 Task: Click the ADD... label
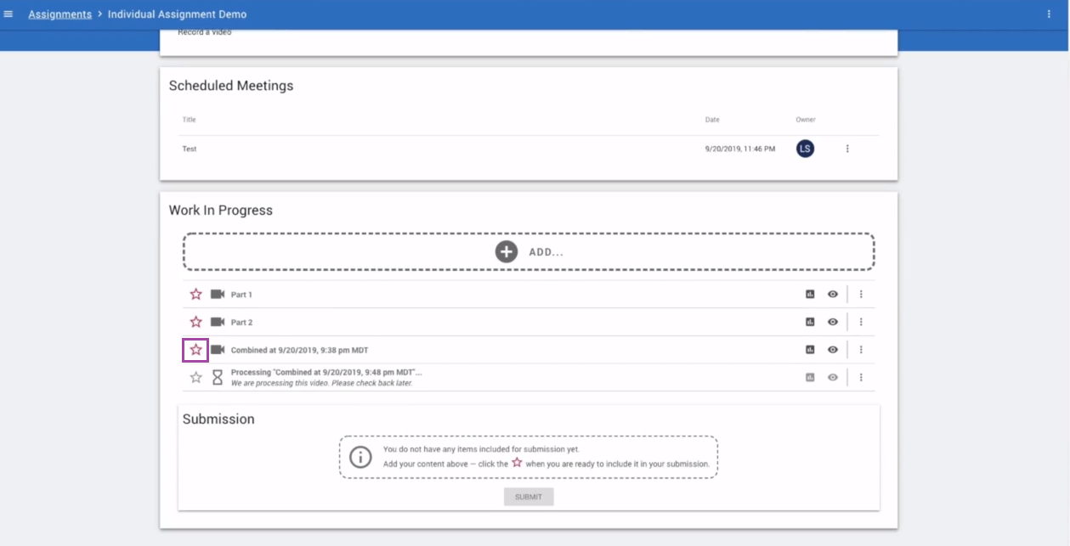[546, 252]
